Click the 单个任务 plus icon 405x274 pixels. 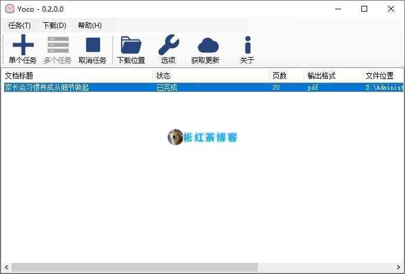23,45
